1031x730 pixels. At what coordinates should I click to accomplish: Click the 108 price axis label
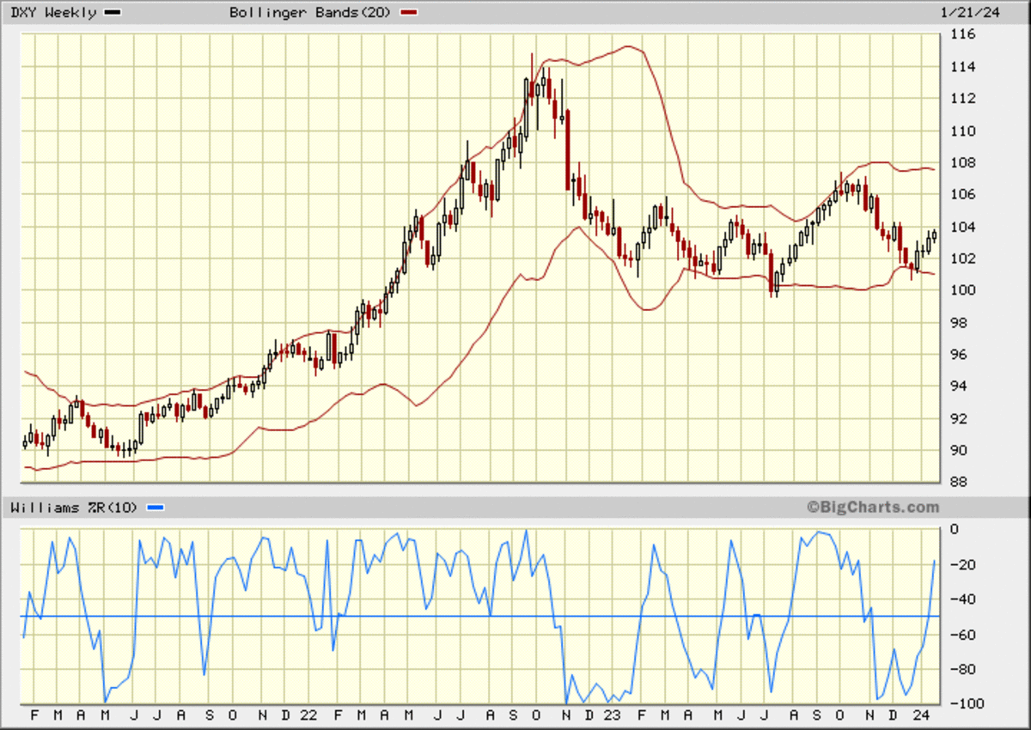pos(961,163)
